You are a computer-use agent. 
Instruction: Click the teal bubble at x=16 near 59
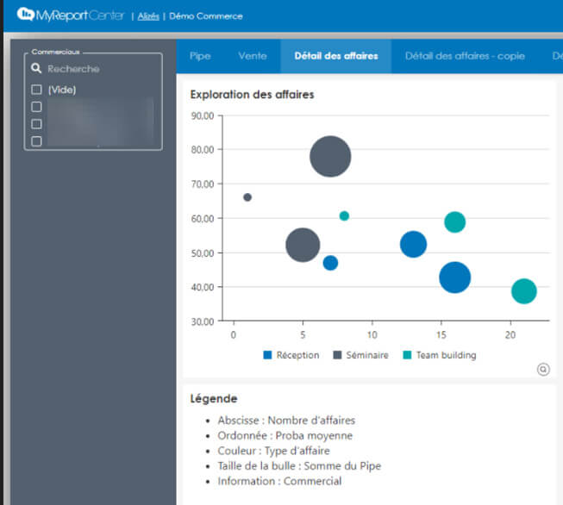tap(455, 221)
